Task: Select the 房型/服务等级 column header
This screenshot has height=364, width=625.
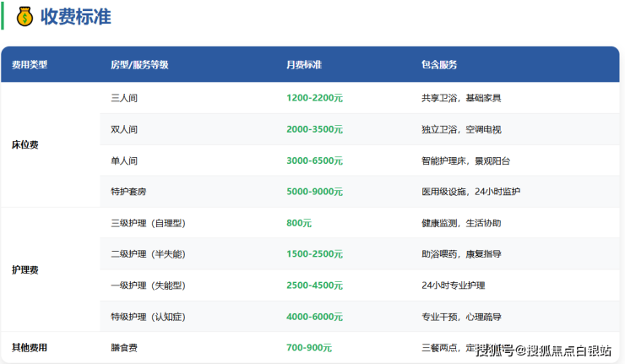Action: click(x=139, y=65)
